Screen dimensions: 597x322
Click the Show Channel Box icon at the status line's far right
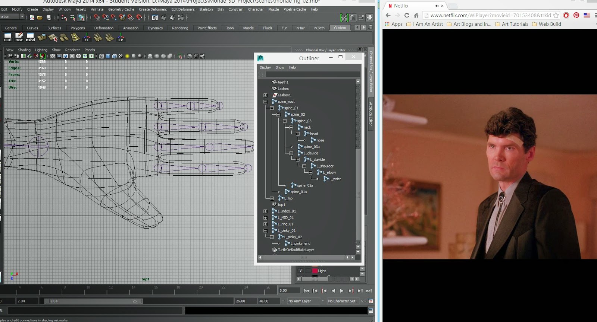point(369,17)
